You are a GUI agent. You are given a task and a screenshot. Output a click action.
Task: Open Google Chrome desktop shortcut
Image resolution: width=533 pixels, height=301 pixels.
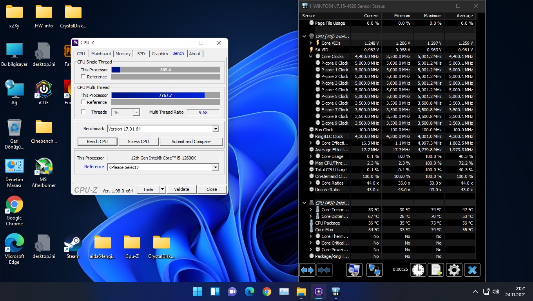coord(15,211)
